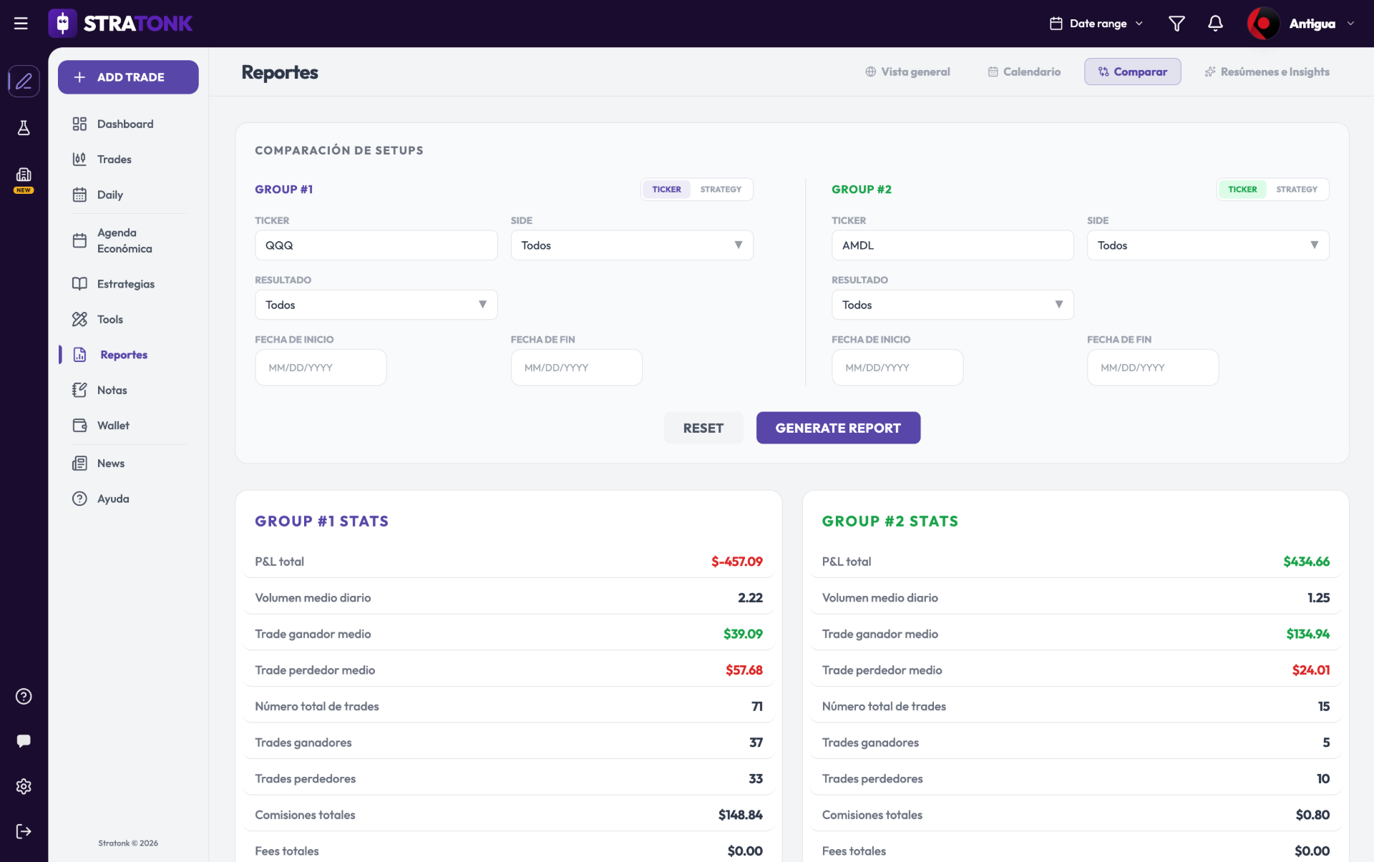Expand Group #1 Side dropdown
The image size is (1374, 862).
pos(632,245)
